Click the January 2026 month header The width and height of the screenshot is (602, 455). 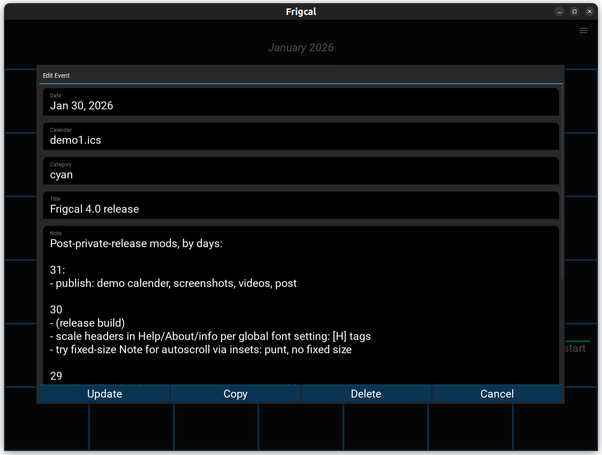301,48
